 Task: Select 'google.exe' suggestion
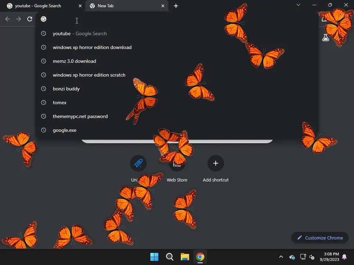(177, 130)
